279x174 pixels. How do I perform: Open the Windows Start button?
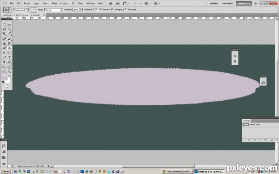6,172
